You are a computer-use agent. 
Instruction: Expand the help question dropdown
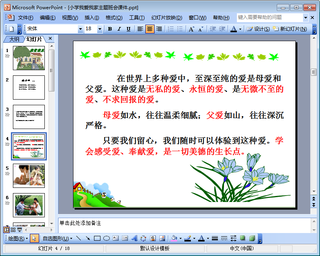coord(305,17)
